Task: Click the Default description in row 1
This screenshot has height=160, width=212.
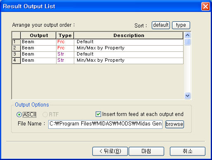Action: 129,42
